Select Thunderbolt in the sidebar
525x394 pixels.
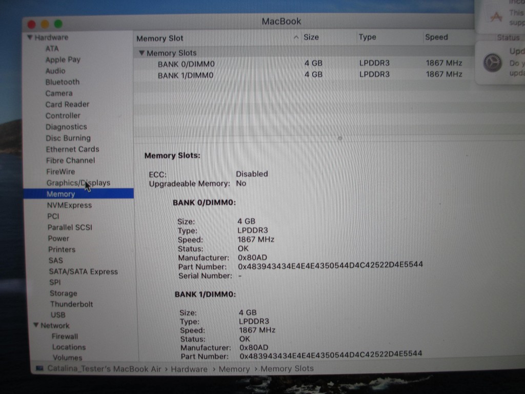pyautogui.click(x=72, y=304)
